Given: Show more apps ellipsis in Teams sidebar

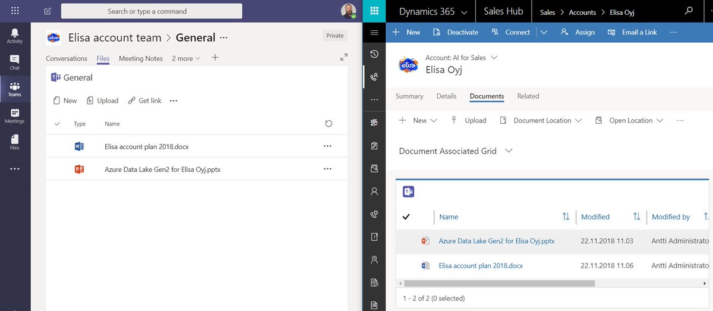Looking at the screenshot, I should click(15, 169).
